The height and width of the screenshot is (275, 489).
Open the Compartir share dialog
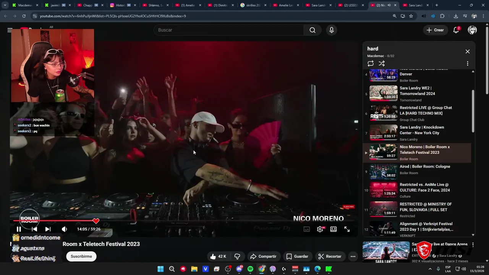(x=263, y=256)
